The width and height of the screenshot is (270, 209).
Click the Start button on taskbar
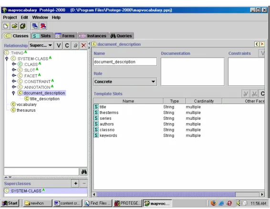point(10,203)
